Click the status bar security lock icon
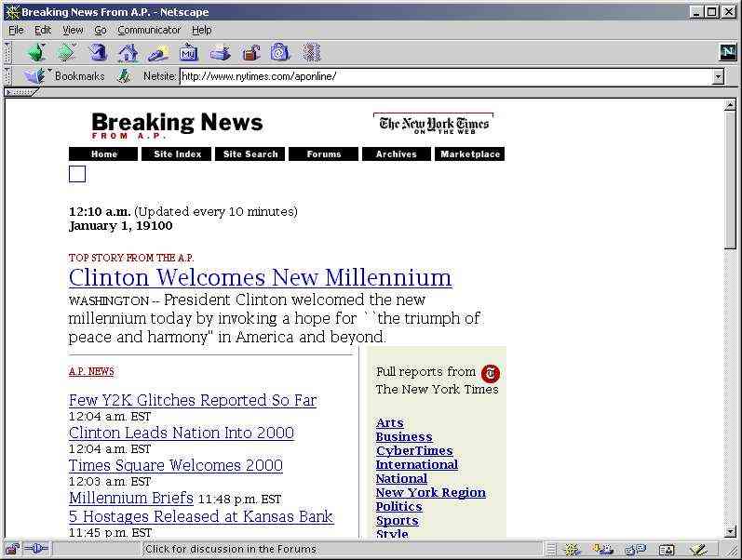This screenshot has height=560, width=742. click(12, 549)
